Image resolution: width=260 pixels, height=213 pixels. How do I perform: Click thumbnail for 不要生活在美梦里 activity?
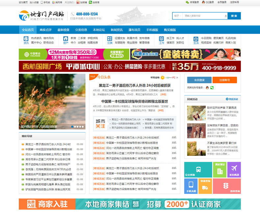pyautogui.click(x=196, y=148)
